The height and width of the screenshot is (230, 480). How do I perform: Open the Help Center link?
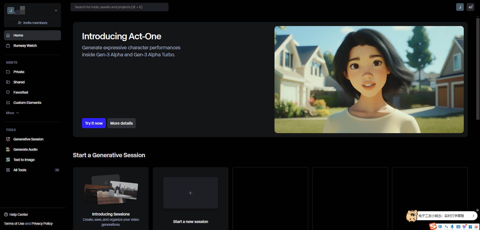click(x=16, y=214)
